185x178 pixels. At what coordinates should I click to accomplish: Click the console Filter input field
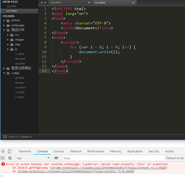[112, 158]
